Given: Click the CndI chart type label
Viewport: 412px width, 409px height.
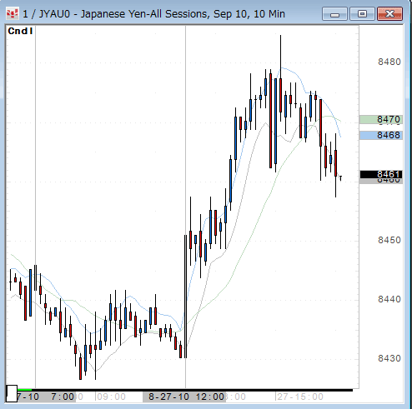Looking at the screenshot, I should tap(20, 31).
